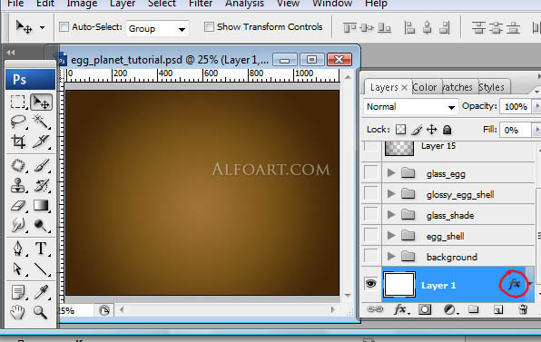Image resolution: width=541 pixels, height=342 pixels.
Task: Click Lock image pixels brush icon
Action: tap(417, 130)
